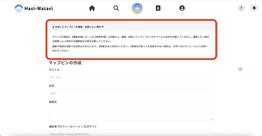Click the 説明文 textarea resize handle

(212, 119)
